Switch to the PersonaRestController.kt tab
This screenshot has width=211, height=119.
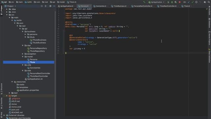point(143,6)
